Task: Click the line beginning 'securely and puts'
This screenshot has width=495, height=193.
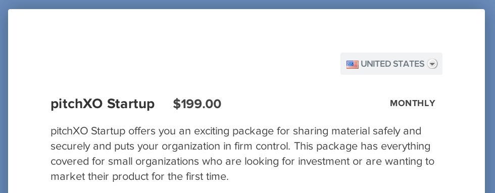Action: point(240,146)
